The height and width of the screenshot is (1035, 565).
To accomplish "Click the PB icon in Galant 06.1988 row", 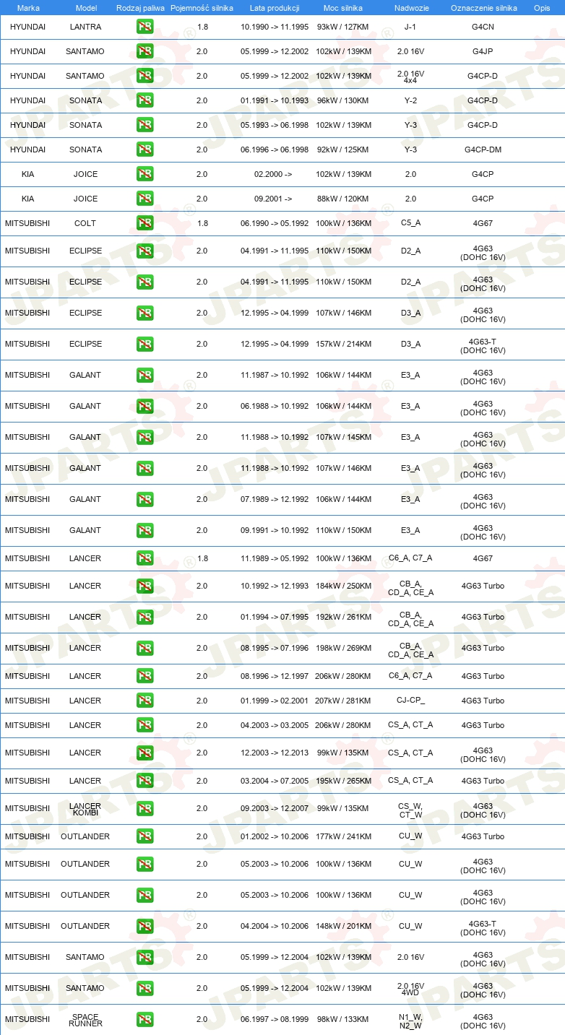I will [x=145, y=407].
